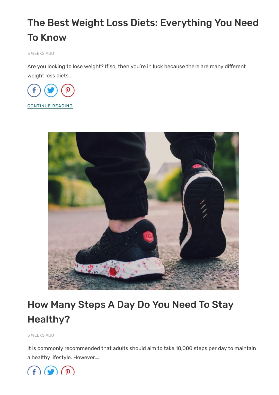279x395 pixels.
Task: Share weight loss diets article on Facebook
Action: [34, 91]
